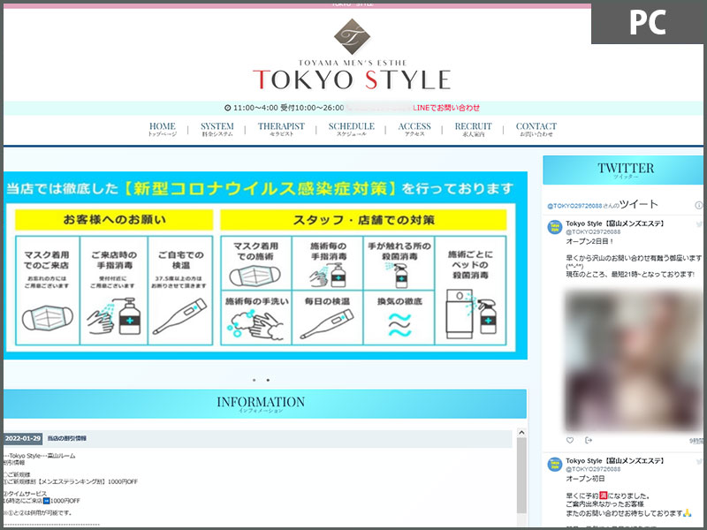707x530 pixels.
Task: Click the Twitter bird icon on first tweet
Action: pyautogui.click(x=698, y=224)
